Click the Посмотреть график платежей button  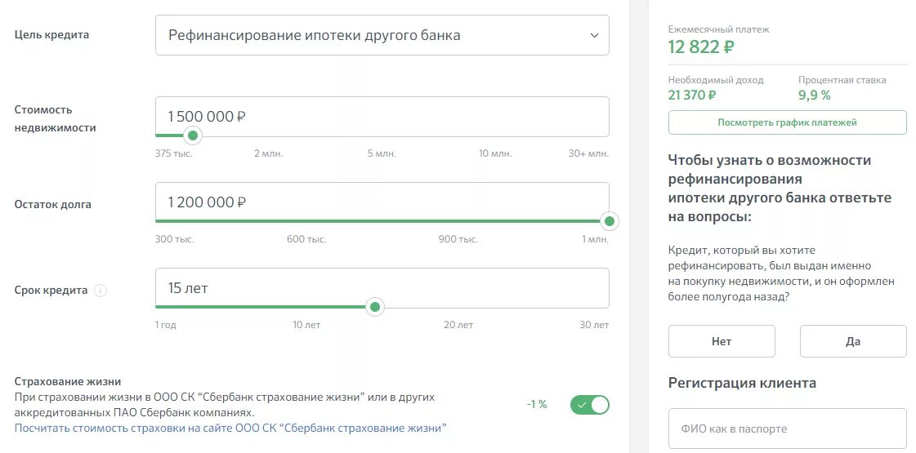[x=787, y=122]
